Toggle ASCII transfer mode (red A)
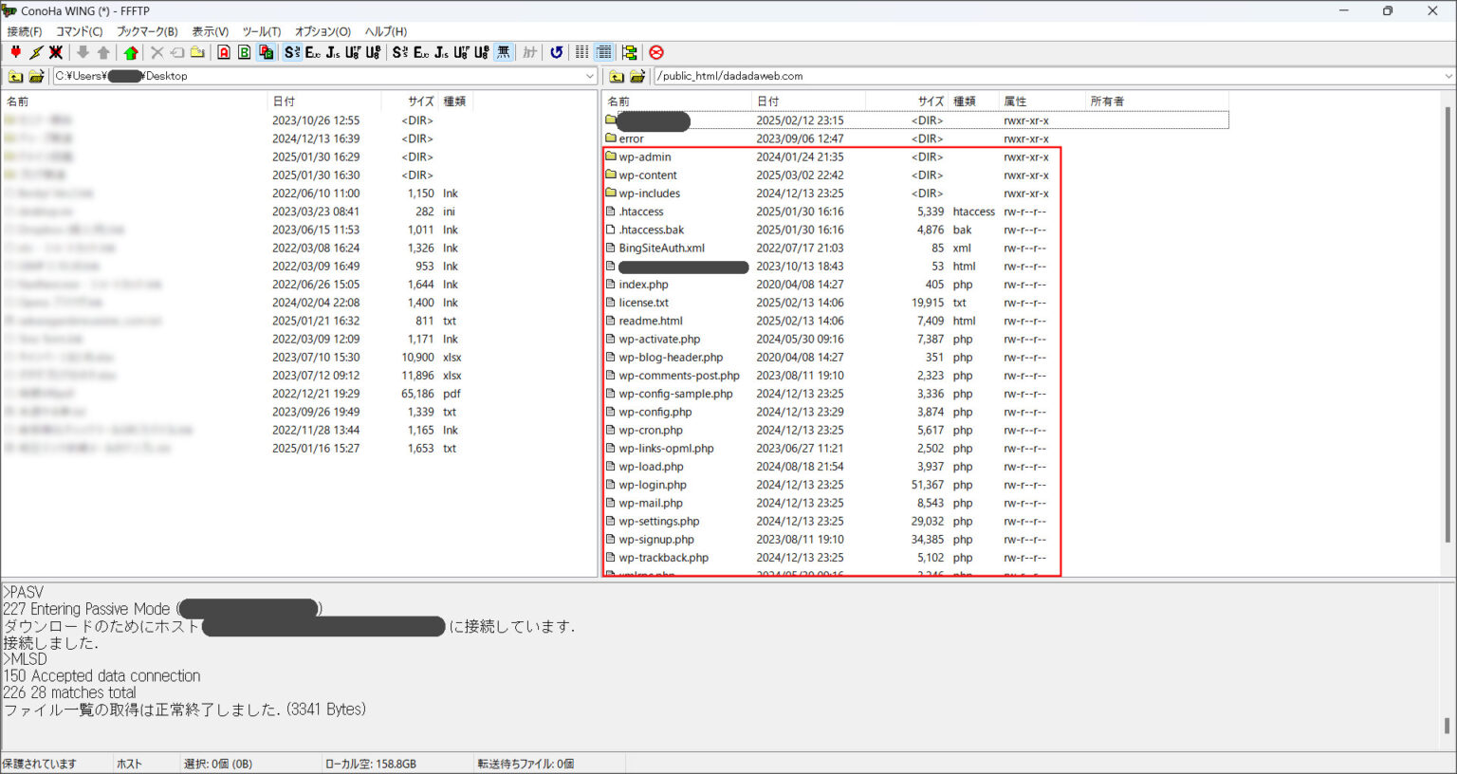The height and width of the screenshot is (774, 1457). tap(224, 52)
